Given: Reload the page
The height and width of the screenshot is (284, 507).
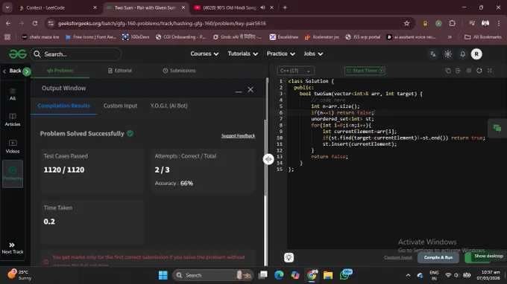Looking at the screenshot, I should (35, 23).
